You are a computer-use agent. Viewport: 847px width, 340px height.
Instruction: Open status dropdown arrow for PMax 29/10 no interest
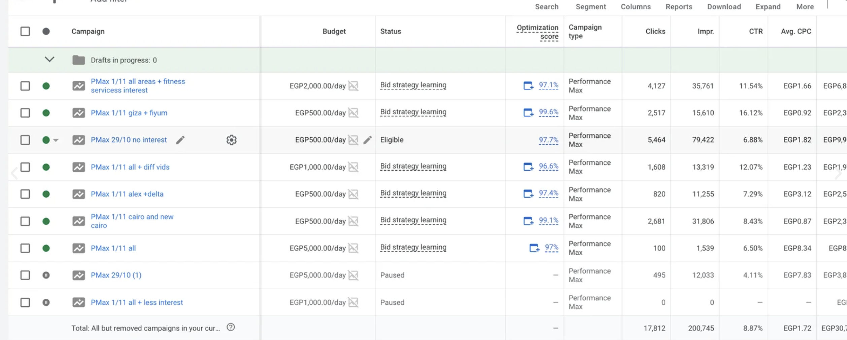(x=56, y=140)
